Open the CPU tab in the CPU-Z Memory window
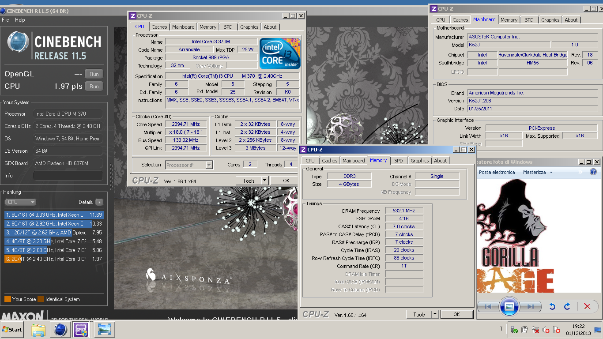The height and width of the screenshot is (339, 603). pos(310,161)
